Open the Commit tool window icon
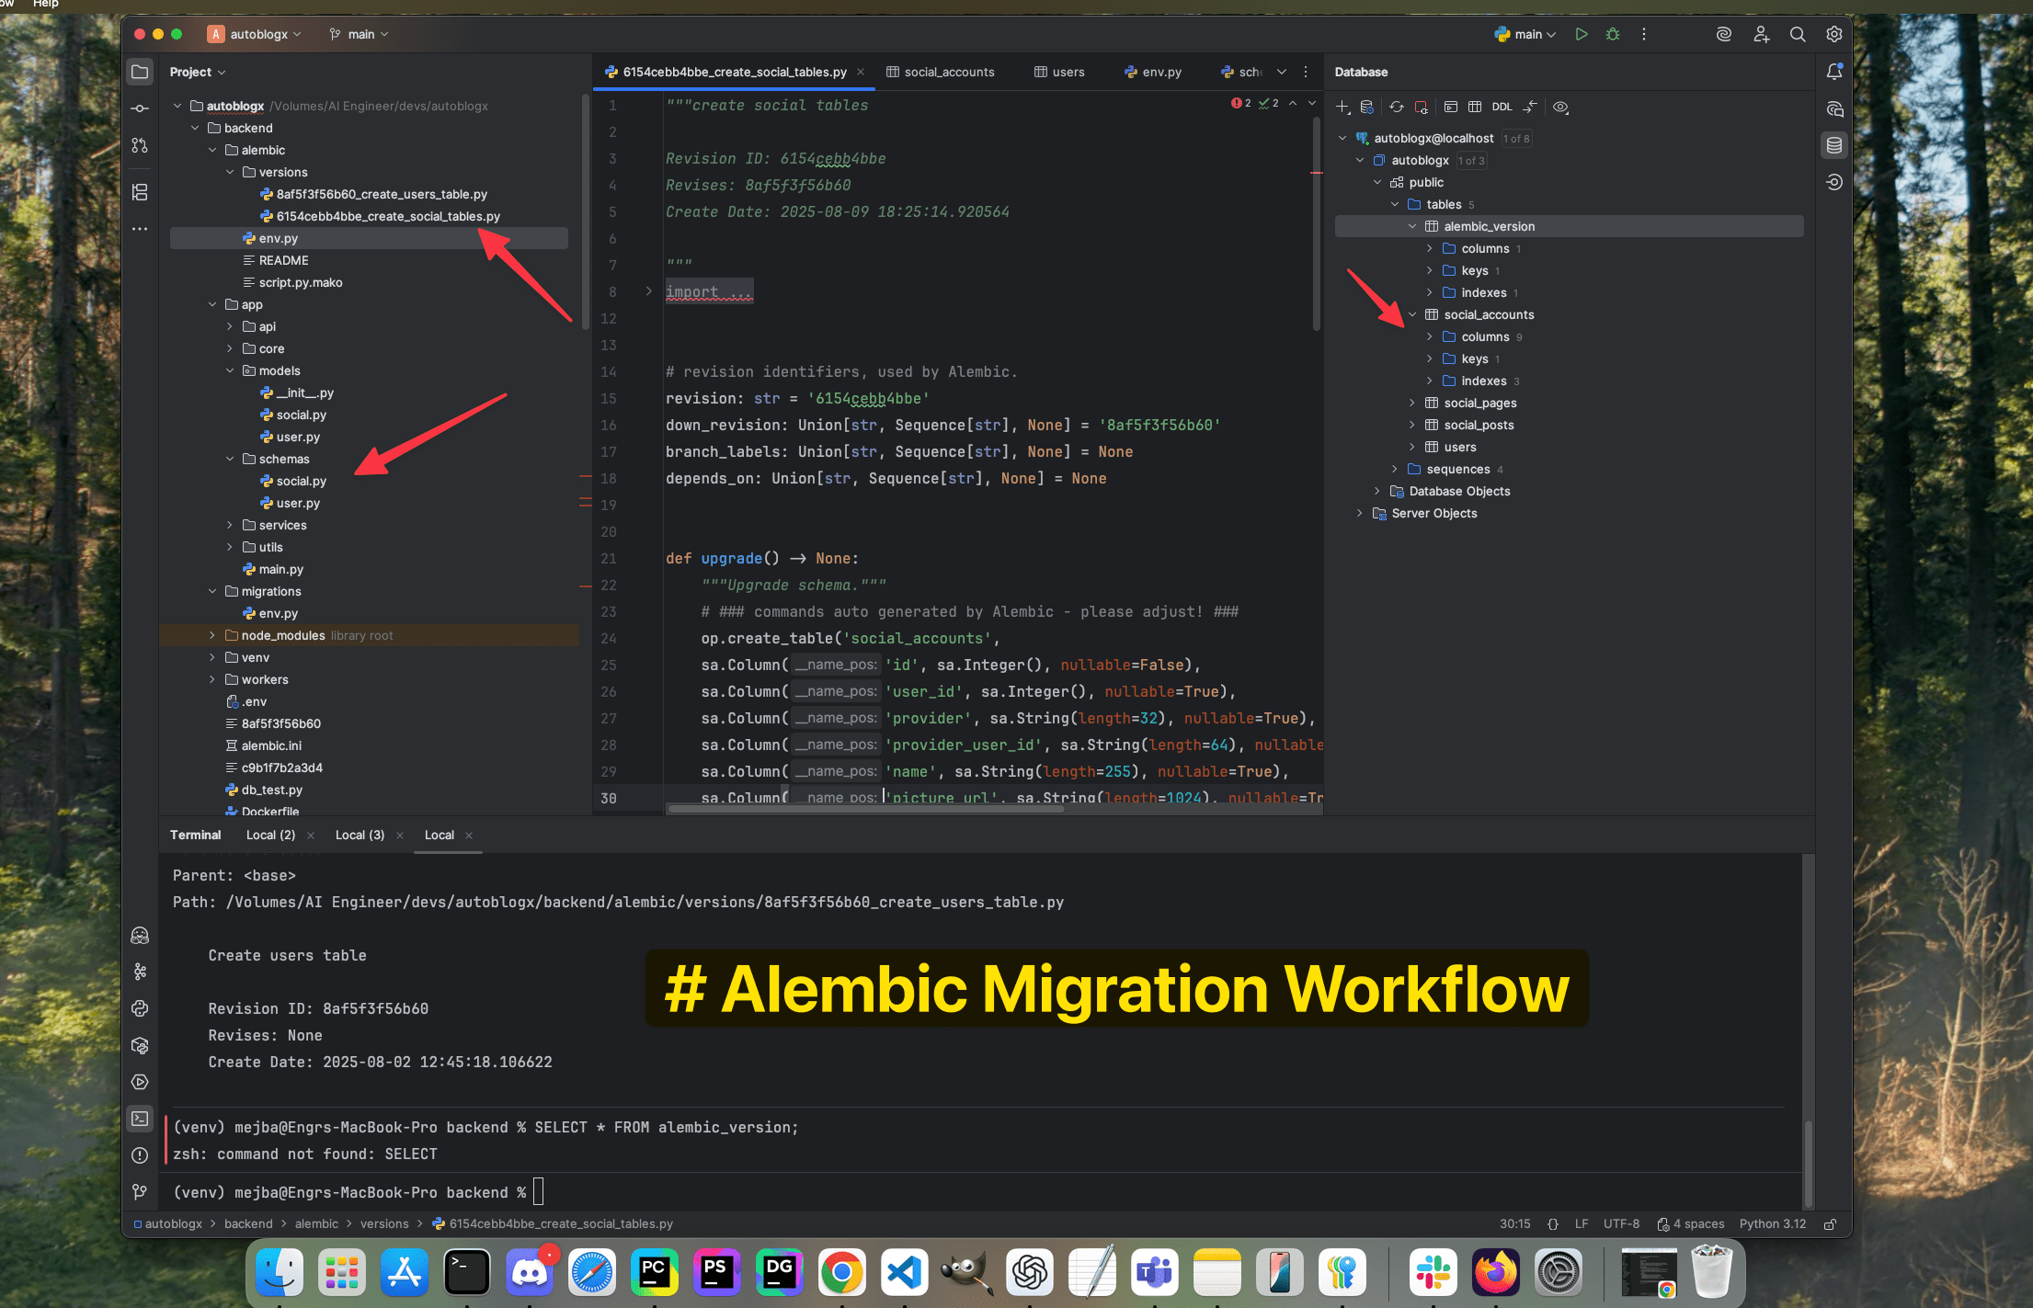The width and height of the screenshot is (2033, 1308). tap(140, 108)
